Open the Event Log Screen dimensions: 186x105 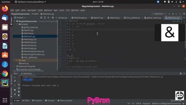coord(176,101)
